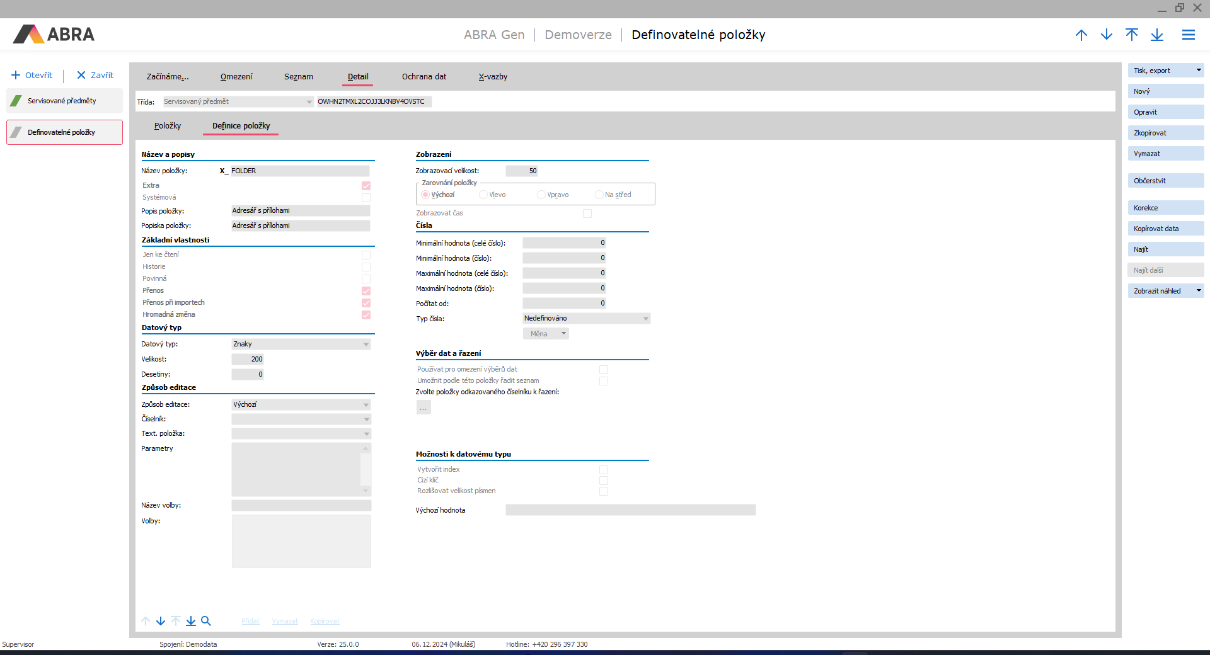Expand the Tisk, export dropdown
The image size is (1210, 655).
(x=1199, y=71)
